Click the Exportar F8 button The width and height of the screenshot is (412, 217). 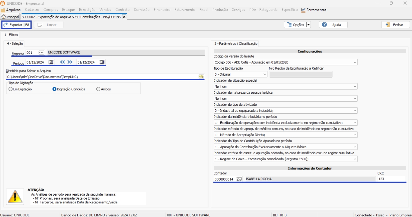click(x=17, y=25)
